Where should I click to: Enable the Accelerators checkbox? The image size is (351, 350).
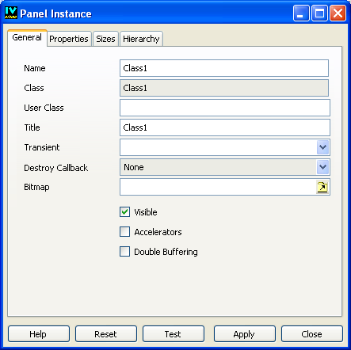(124, 232)
